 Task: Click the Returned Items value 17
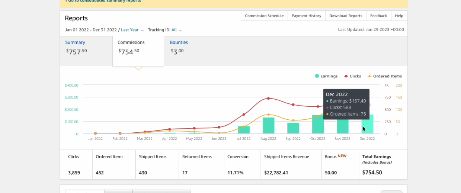(x=185, y=173)
